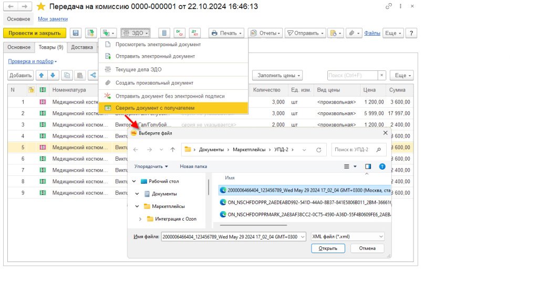This screenshot has width=538, height=282.
Task: Refresh the file dialog folder view
Action: pyautogui.click(x=318, y=150)
